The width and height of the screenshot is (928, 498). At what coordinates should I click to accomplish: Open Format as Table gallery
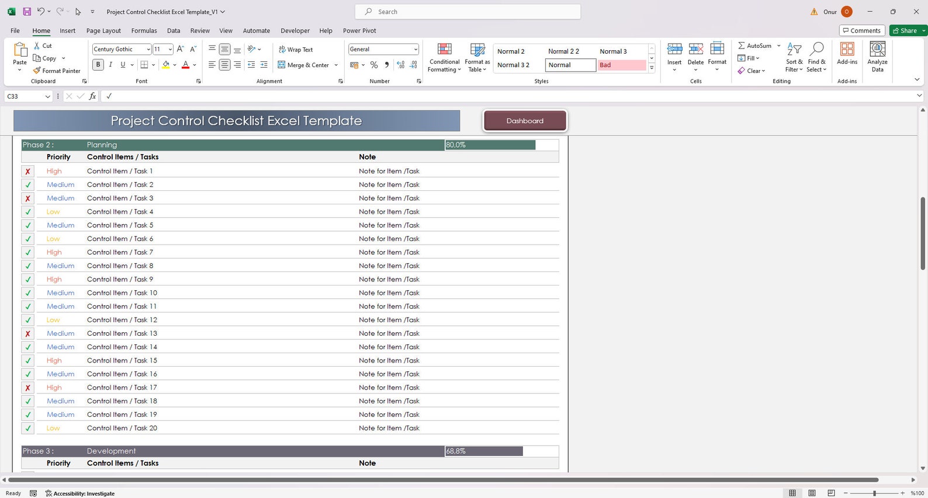click(477, 58)
